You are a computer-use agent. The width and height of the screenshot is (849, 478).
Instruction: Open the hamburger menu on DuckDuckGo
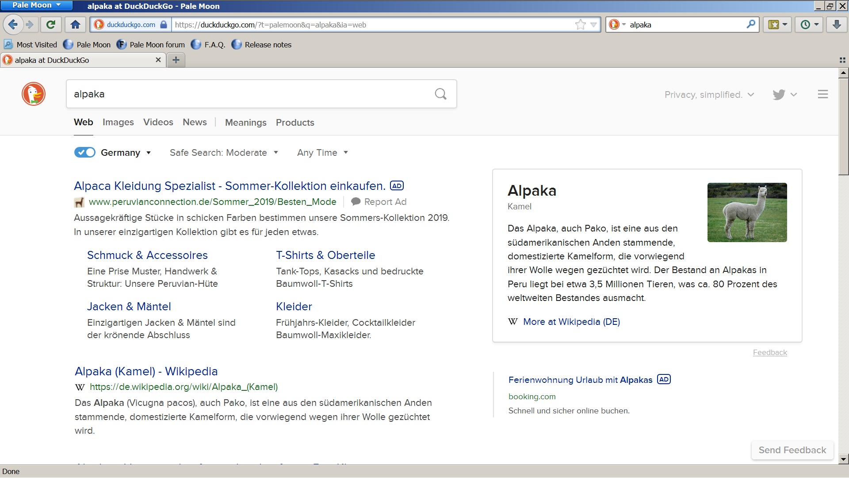click(822, 94)
